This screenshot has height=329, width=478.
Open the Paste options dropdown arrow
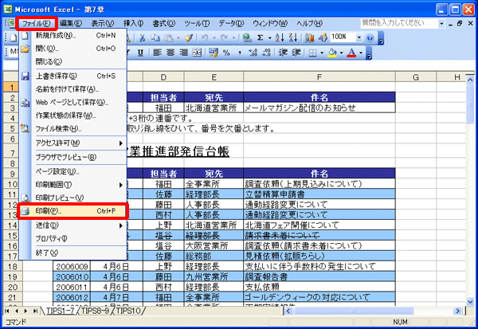tap(178, 37)
